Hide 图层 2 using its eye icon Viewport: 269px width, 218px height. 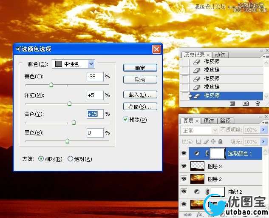pyautogui.click(x=184, y=179)
